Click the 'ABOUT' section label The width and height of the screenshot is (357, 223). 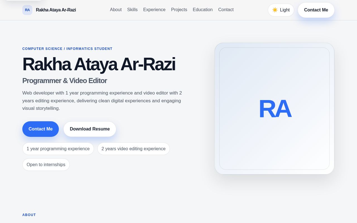(x=29, y=215)
